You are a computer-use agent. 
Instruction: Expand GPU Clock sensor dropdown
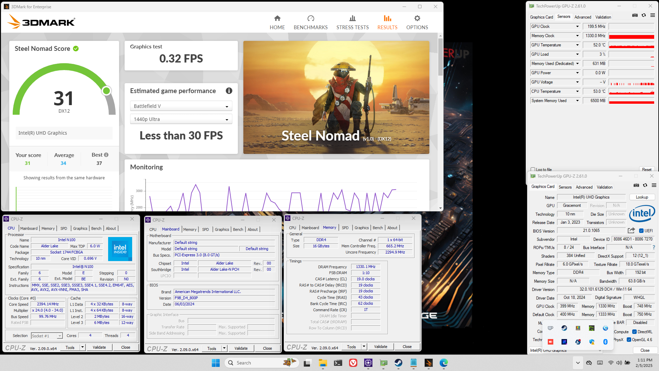click(x=577, y=26)
